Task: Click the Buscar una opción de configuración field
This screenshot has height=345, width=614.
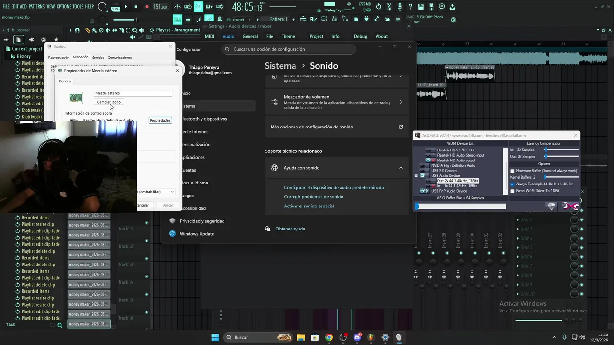Action: (x=289, y=49)
